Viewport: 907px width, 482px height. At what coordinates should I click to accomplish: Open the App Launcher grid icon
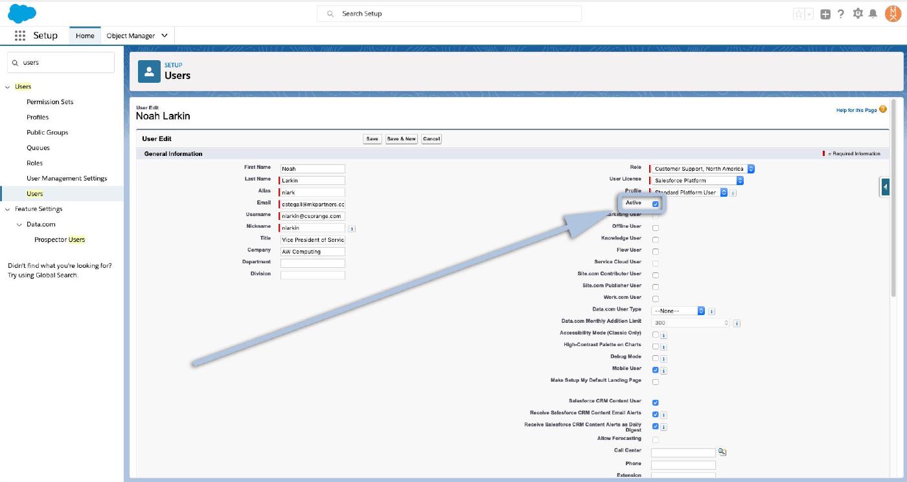pyautogui.click(x=19, y=36)
